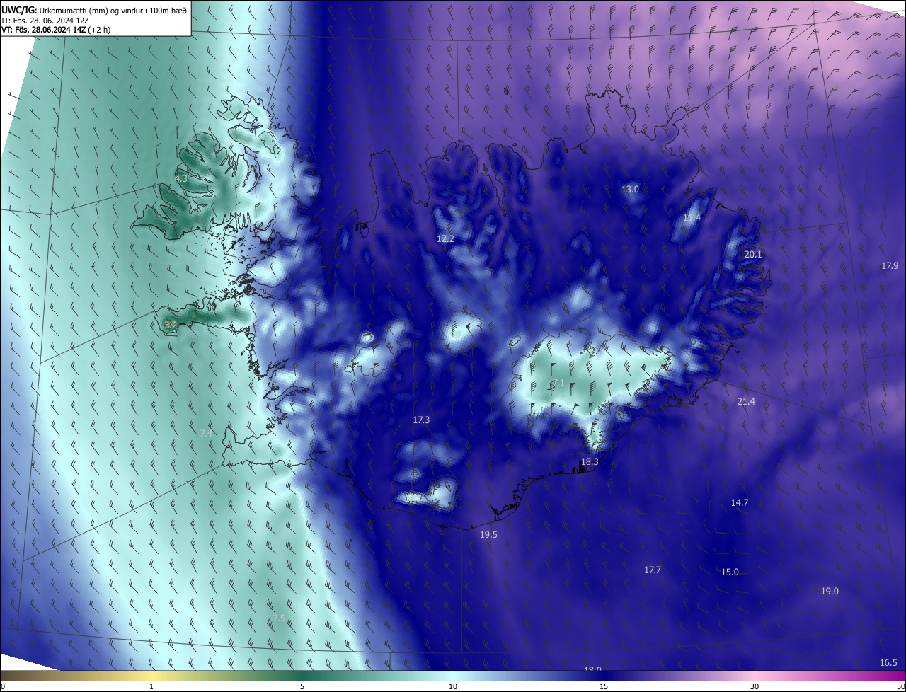Select the 19.5 value off the south coast
Image resolution: width=906 pixels, height=692 pixels.
[x=488, y=534]
